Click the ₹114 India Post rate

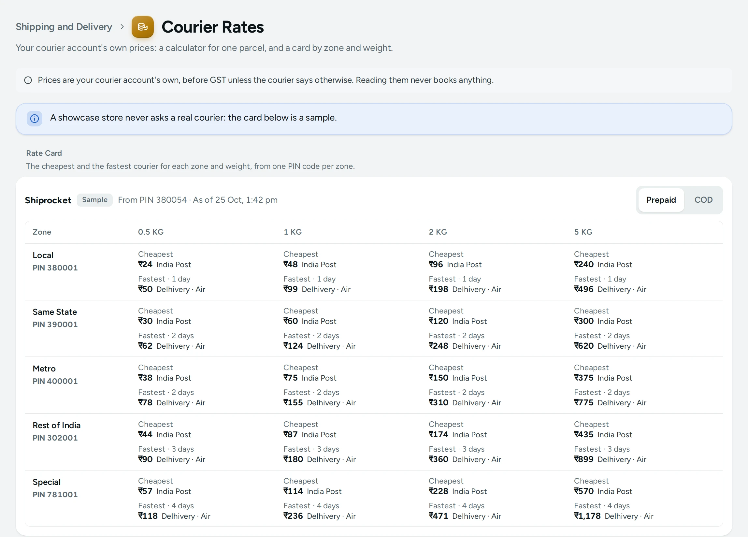point(312,491)
